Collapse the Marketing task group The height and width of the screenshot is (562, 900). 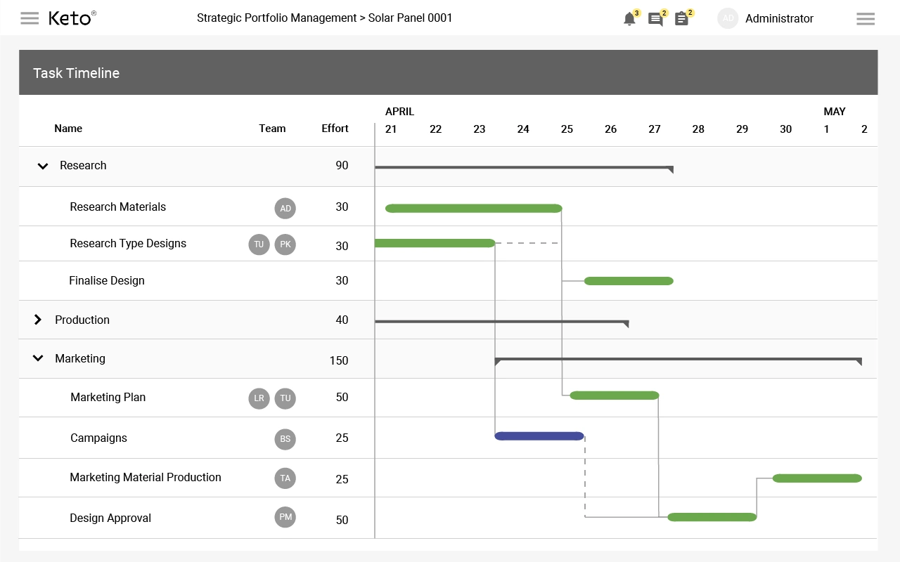(x=38, y=358)
